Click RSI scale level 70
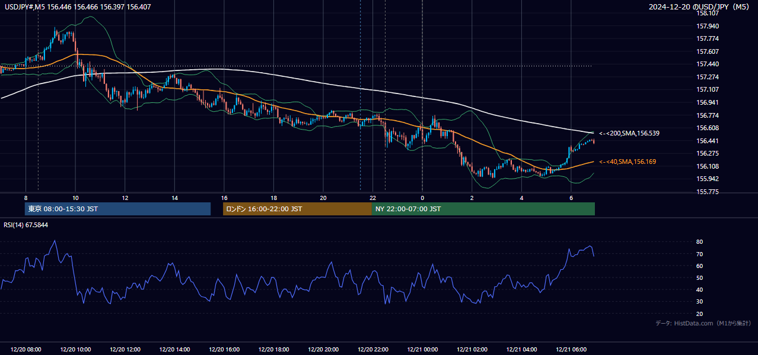 (699, 254)
